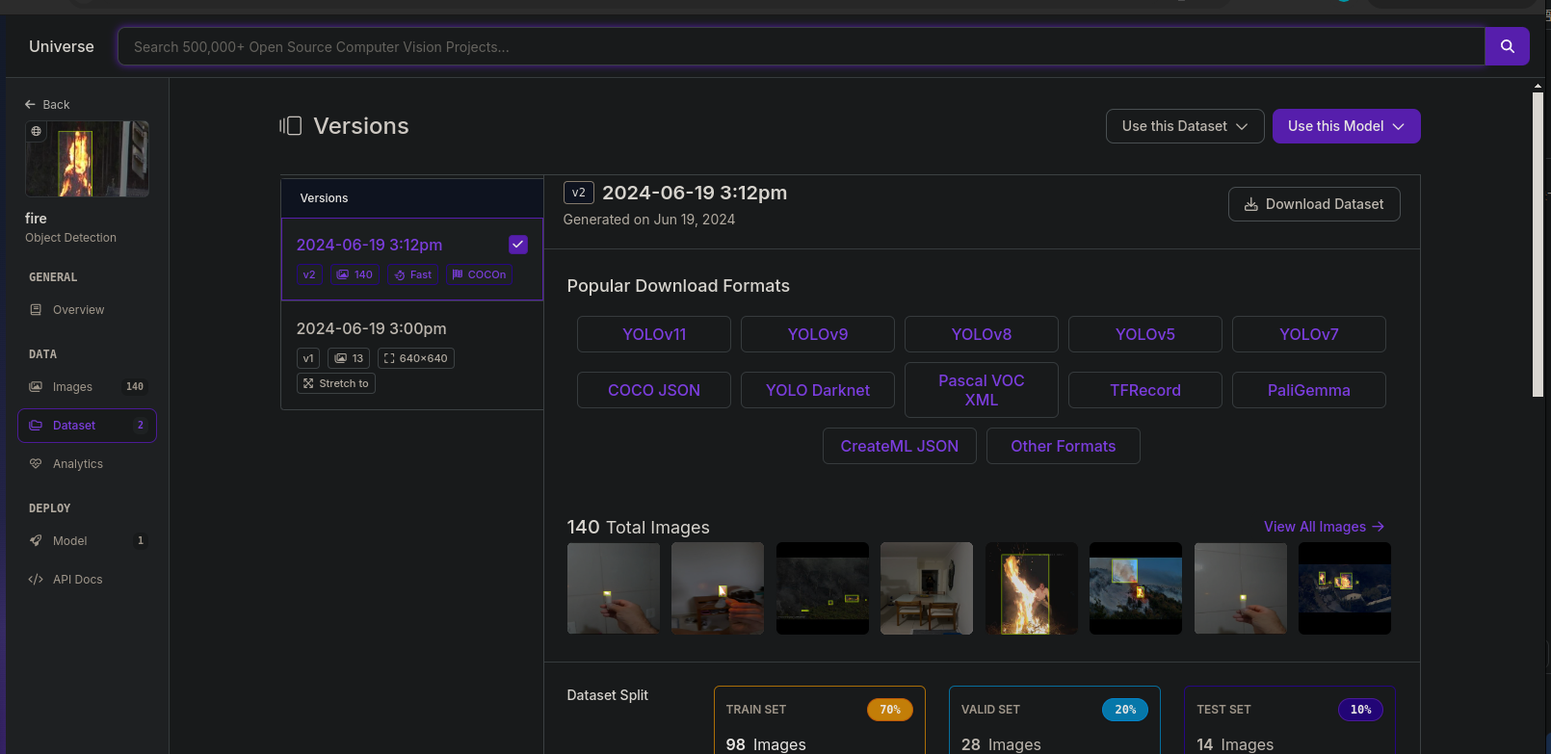Open Analytics in the sidebar
The height and width of the screenshot is (754, 1551).
87,464
